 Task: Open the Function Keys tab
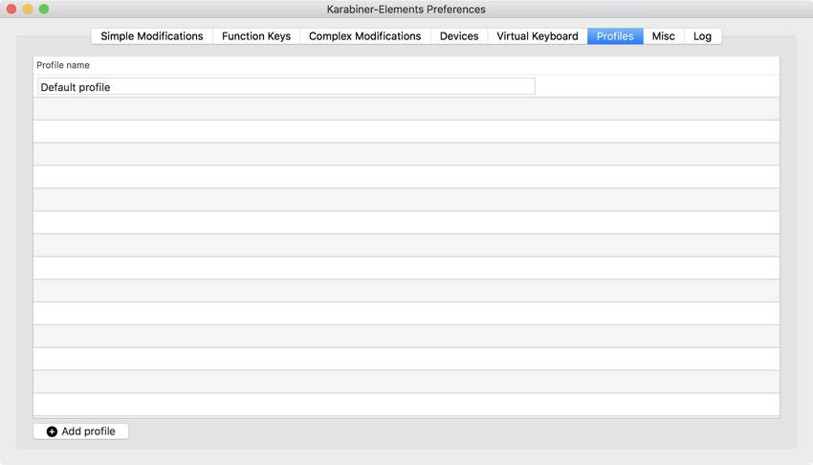pos(256,36)
